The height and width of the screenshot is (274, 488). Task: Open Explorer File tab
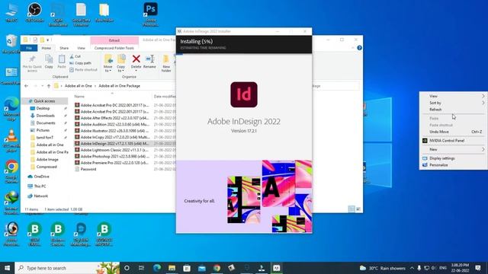pos(29,48)
